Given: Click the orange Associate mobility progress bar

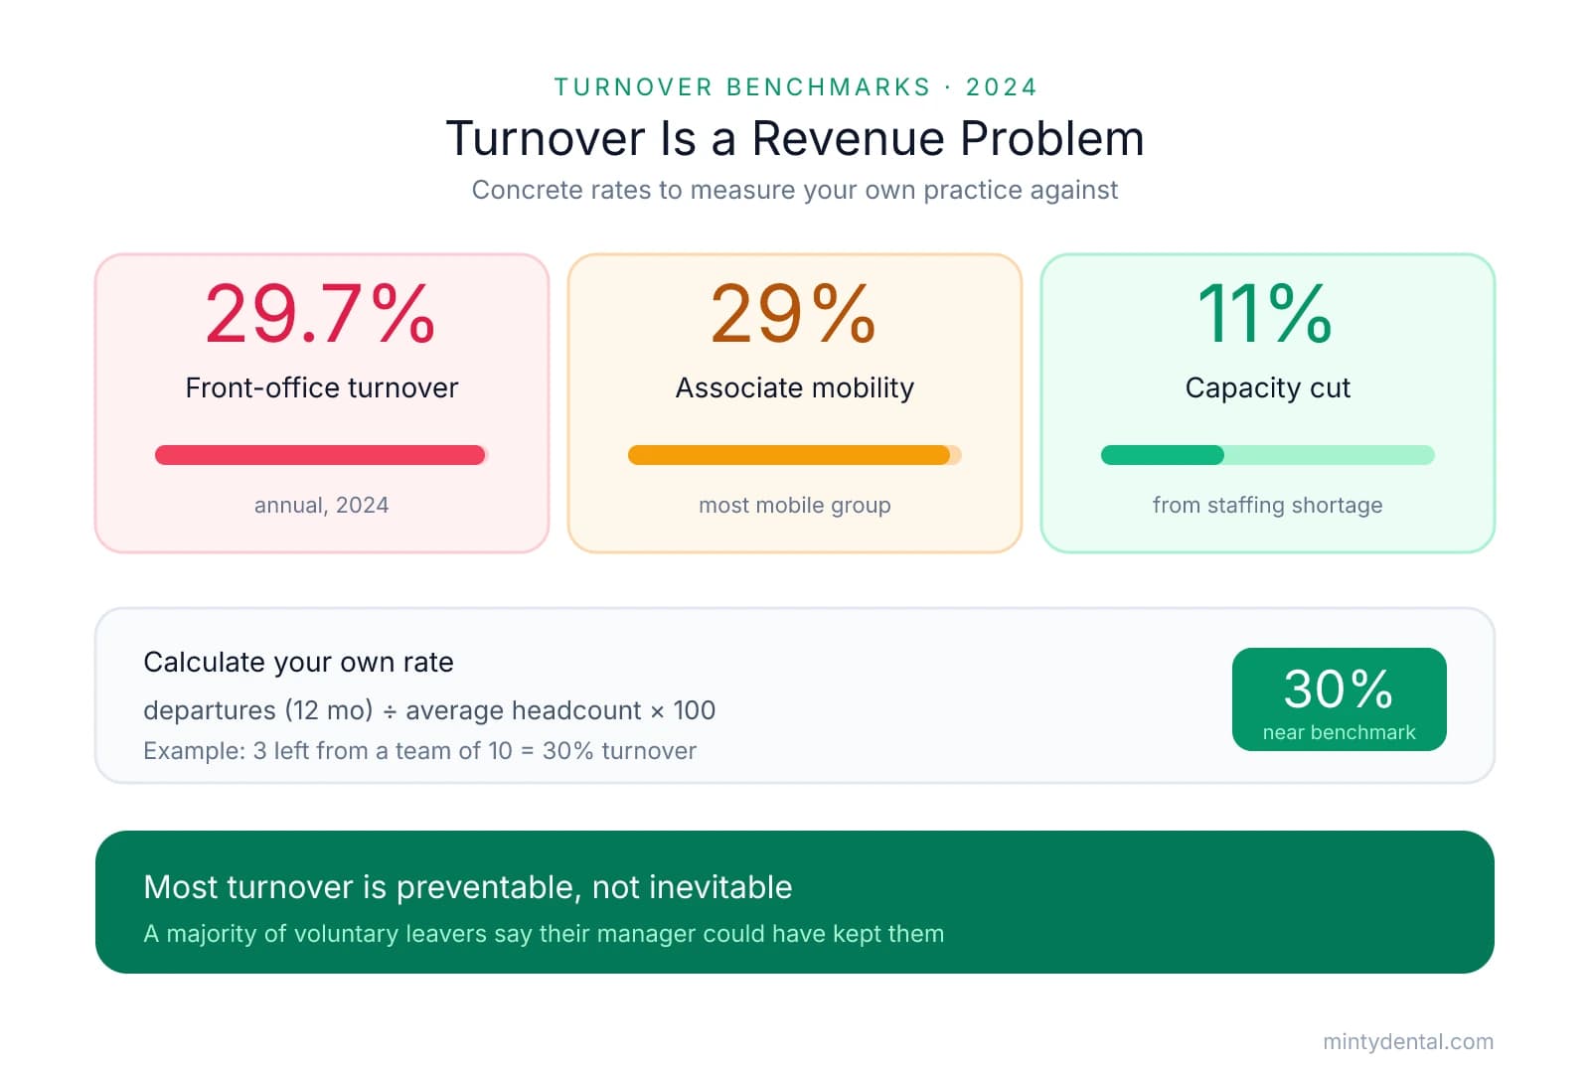Looking at the screenshot, I should pyautogui.click(x=794, y=455).
